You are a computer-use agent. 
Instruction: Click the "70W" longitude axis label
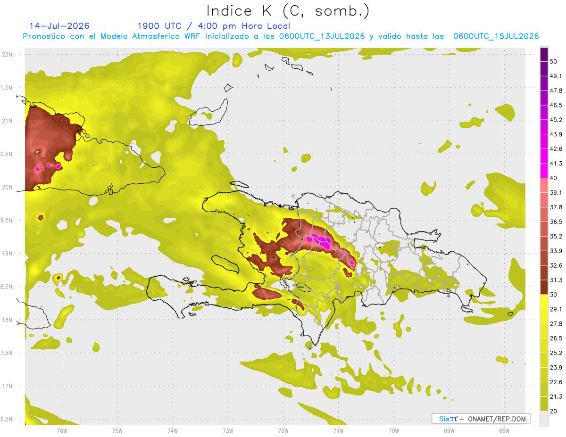tap(394, 430)
